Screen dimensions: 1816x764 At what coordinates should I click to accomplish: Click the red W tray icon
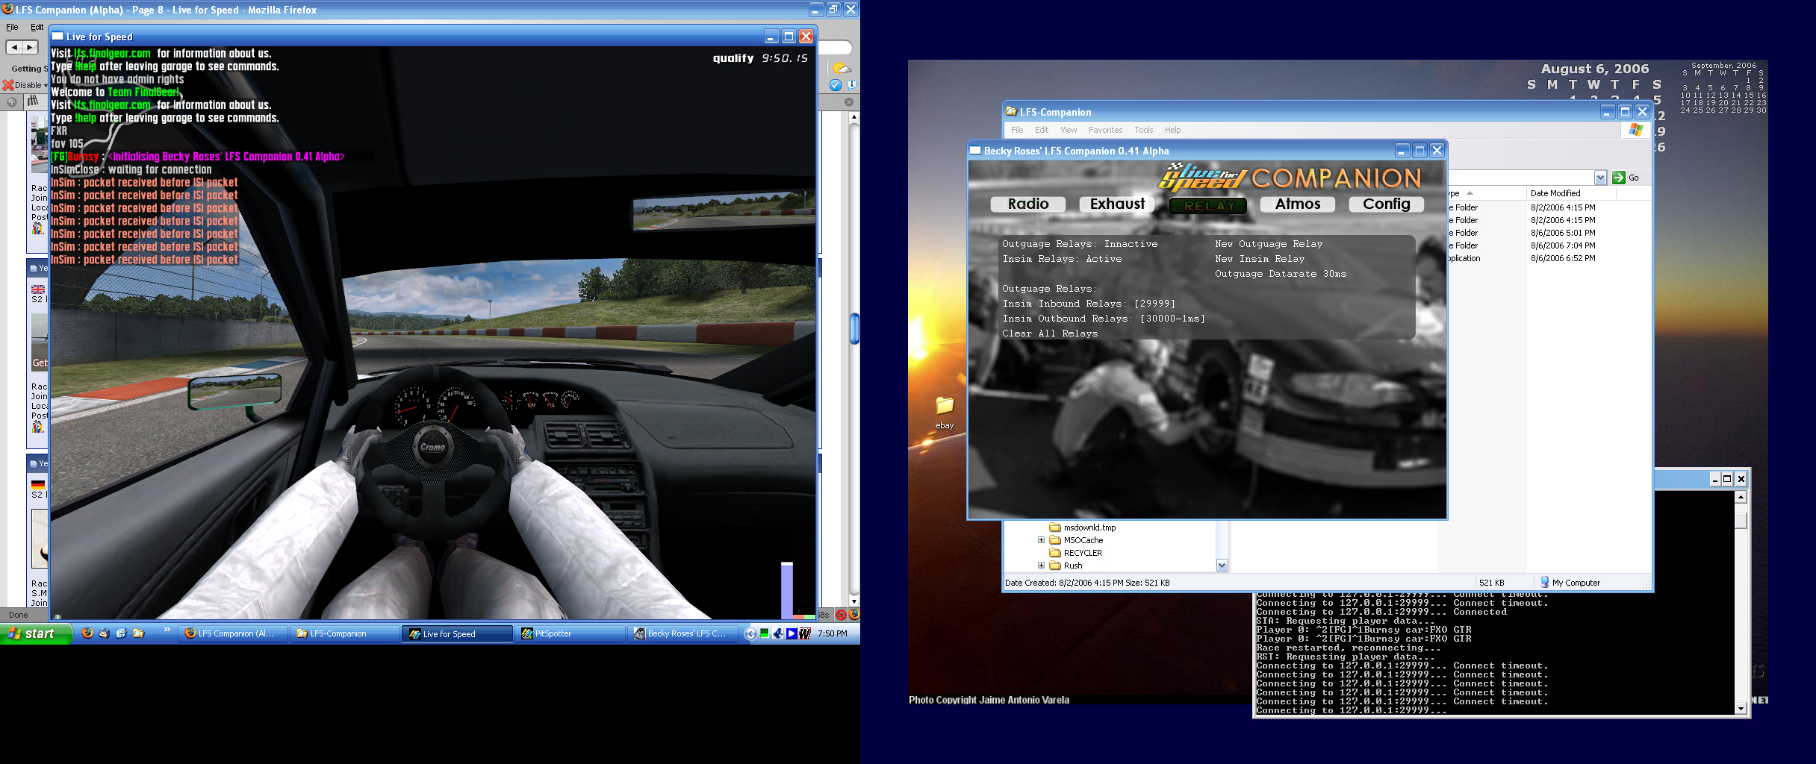(804, 633)
